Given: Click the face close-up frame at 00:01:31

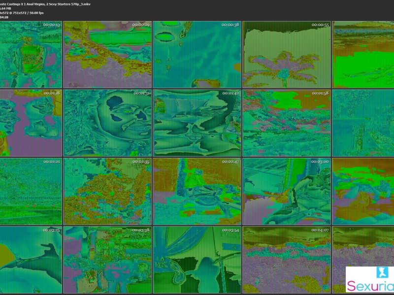Looking at the screenshot, I should (107, 123).
